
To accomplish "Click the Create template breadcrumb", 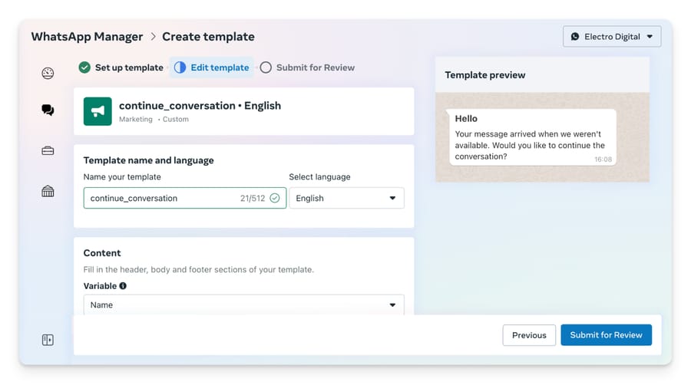I will pyautogui.click(x=208, y=37).
